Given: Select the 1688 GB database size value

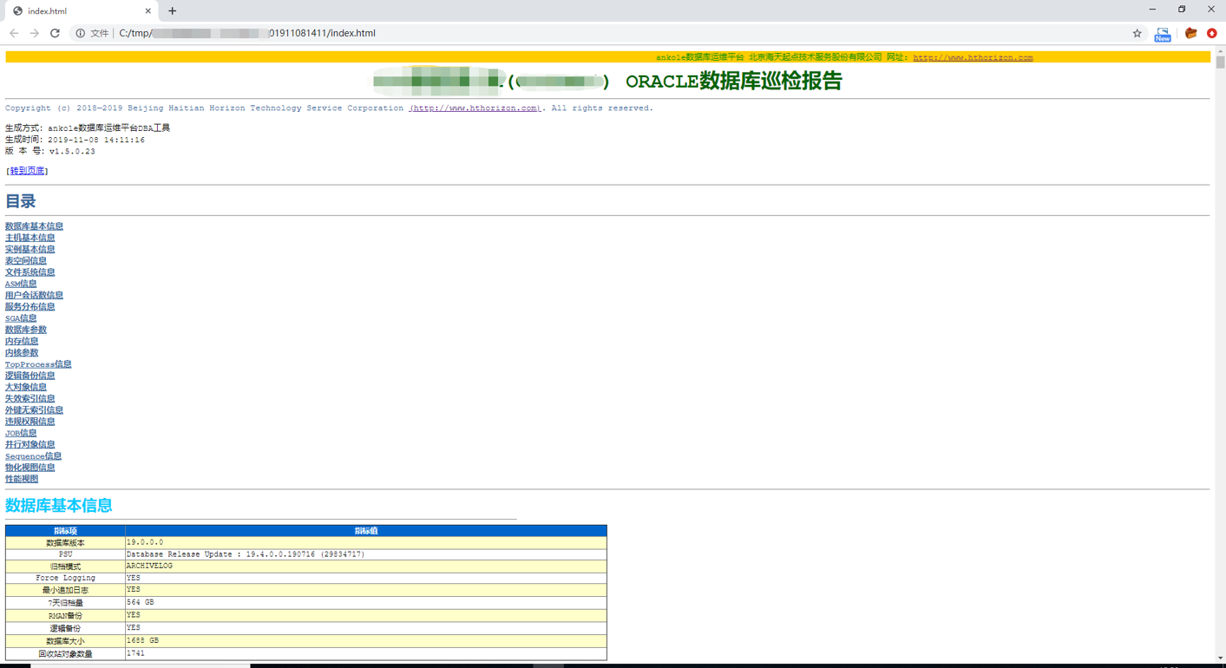Looking at the screenshot, I should point(142,640).
